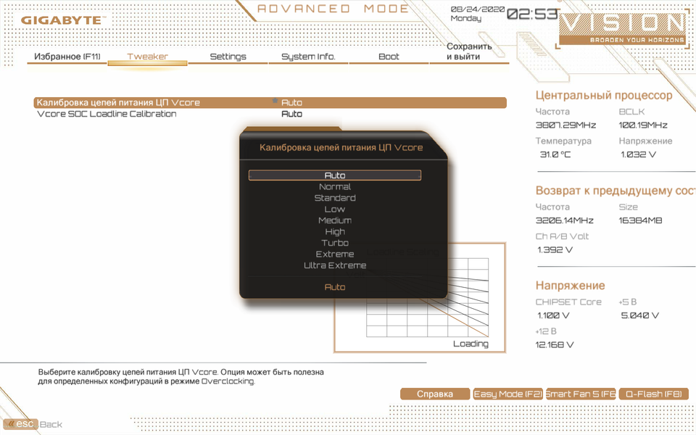
Task: Click the 02:53 clock display
Action: pyautogui.click(x=532, y=14)
